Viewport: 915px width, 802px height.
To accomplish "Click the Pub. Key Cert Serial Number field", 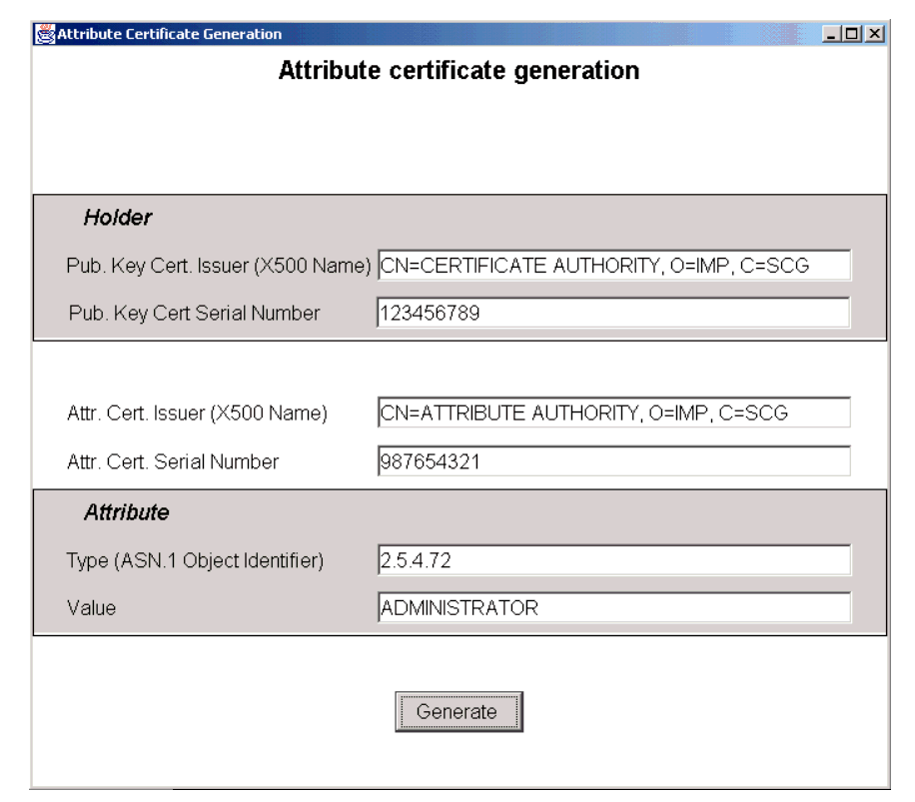I will tap(613, 313).
